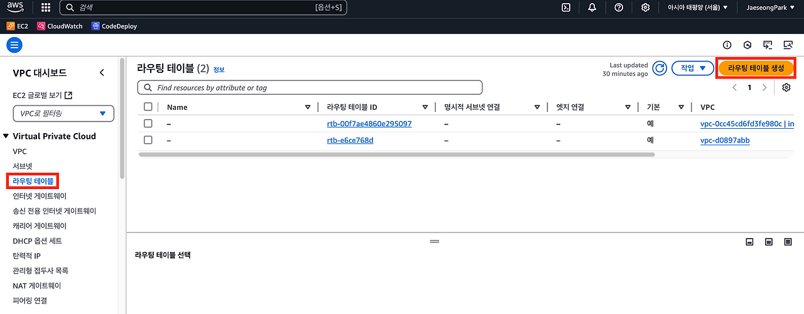Refresh the route tables list
804x314 pixels.
tap(660, 68)
